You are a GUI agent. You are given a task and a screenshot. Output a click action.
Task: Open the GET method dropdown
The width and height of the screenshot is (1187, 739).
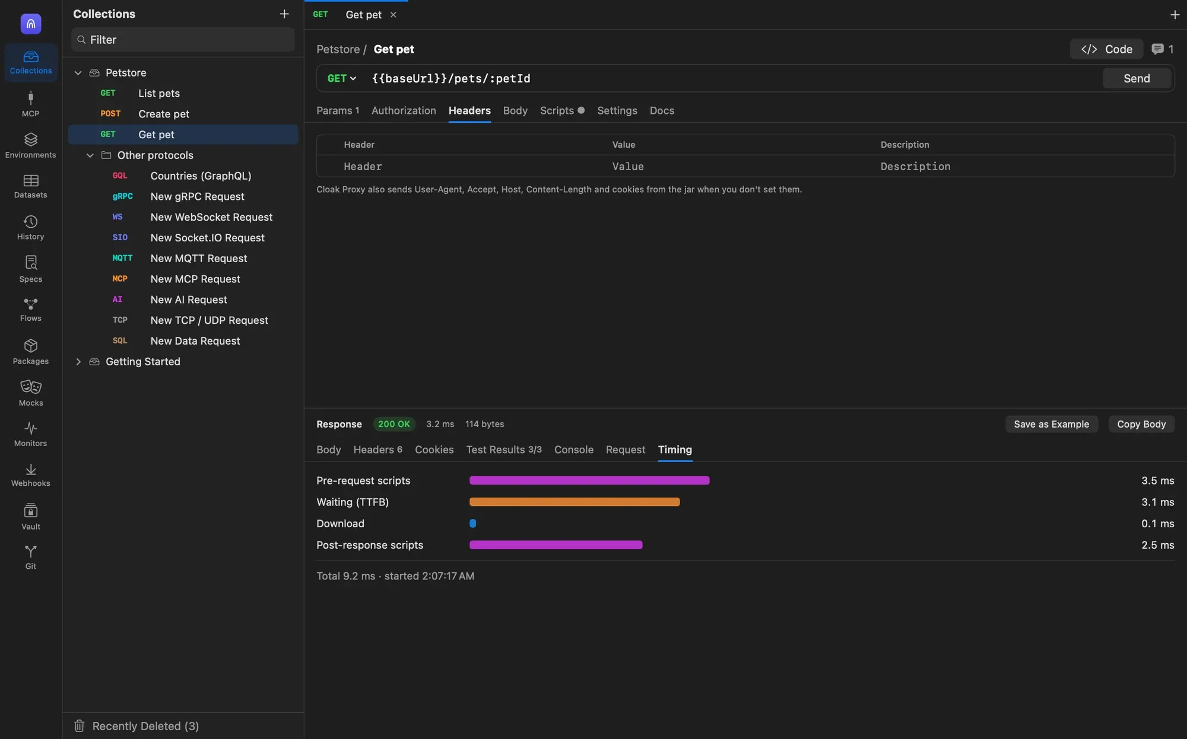tap(342, 78)
